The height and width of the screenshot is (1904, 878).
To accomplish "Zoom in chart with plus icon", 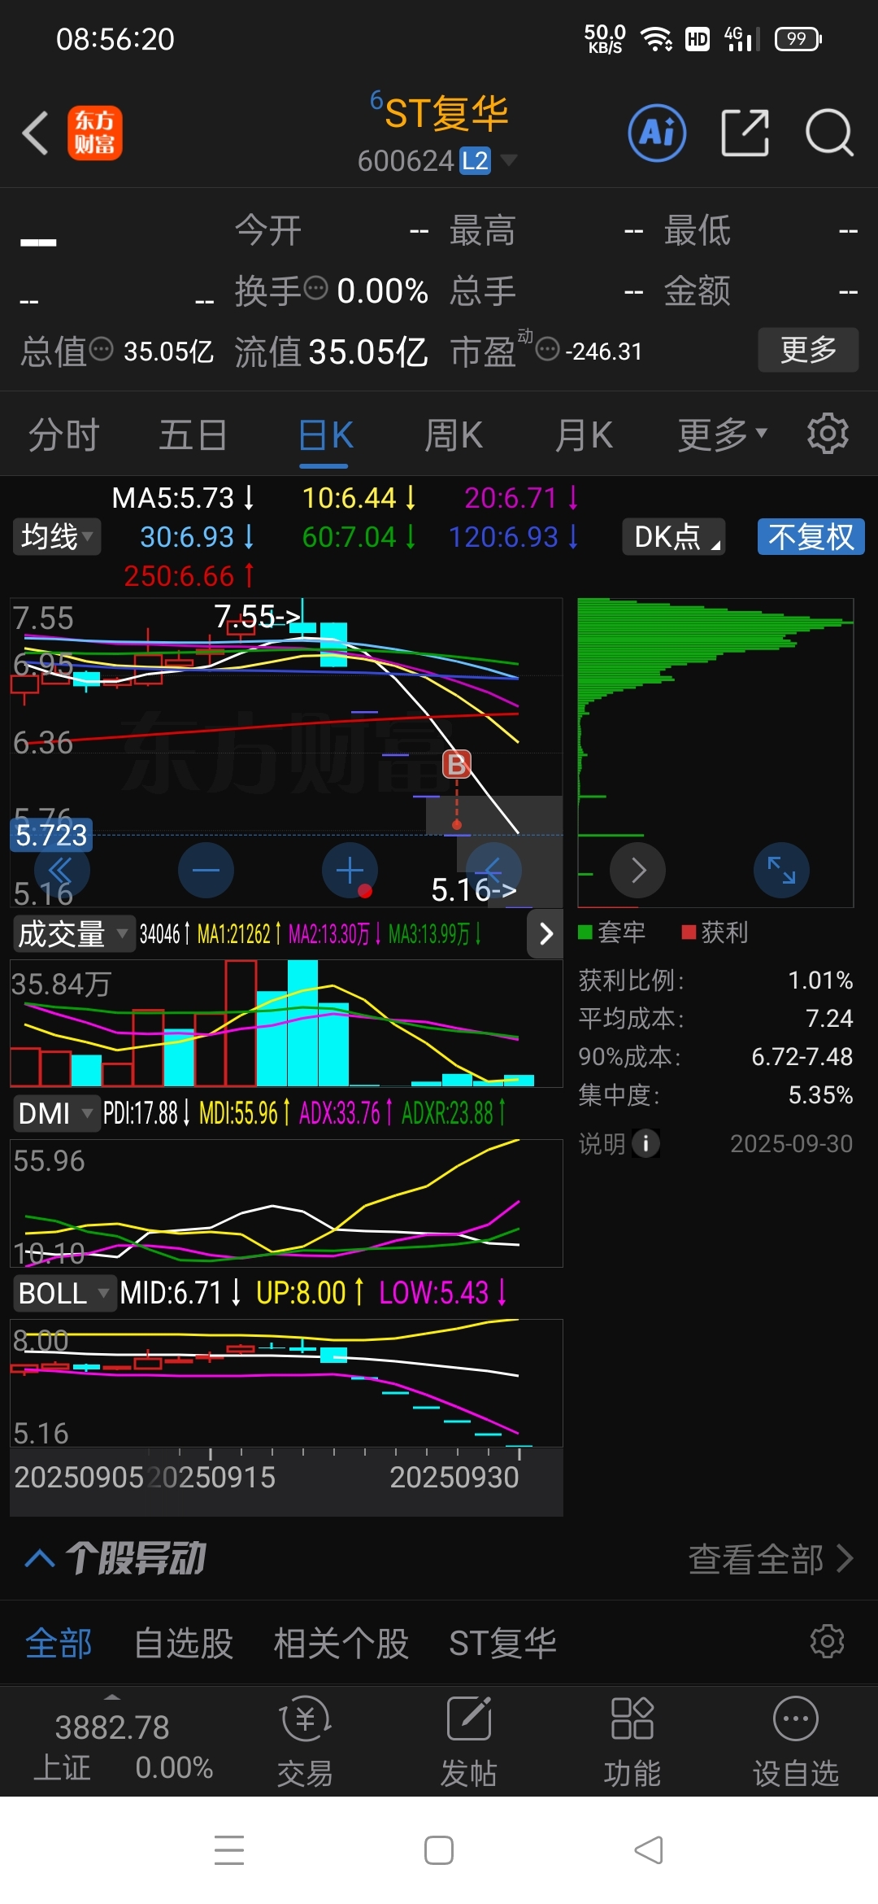I will (350, 870).
